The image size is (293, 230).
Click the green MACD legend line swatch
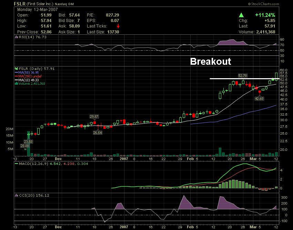(x=17, y=164)
